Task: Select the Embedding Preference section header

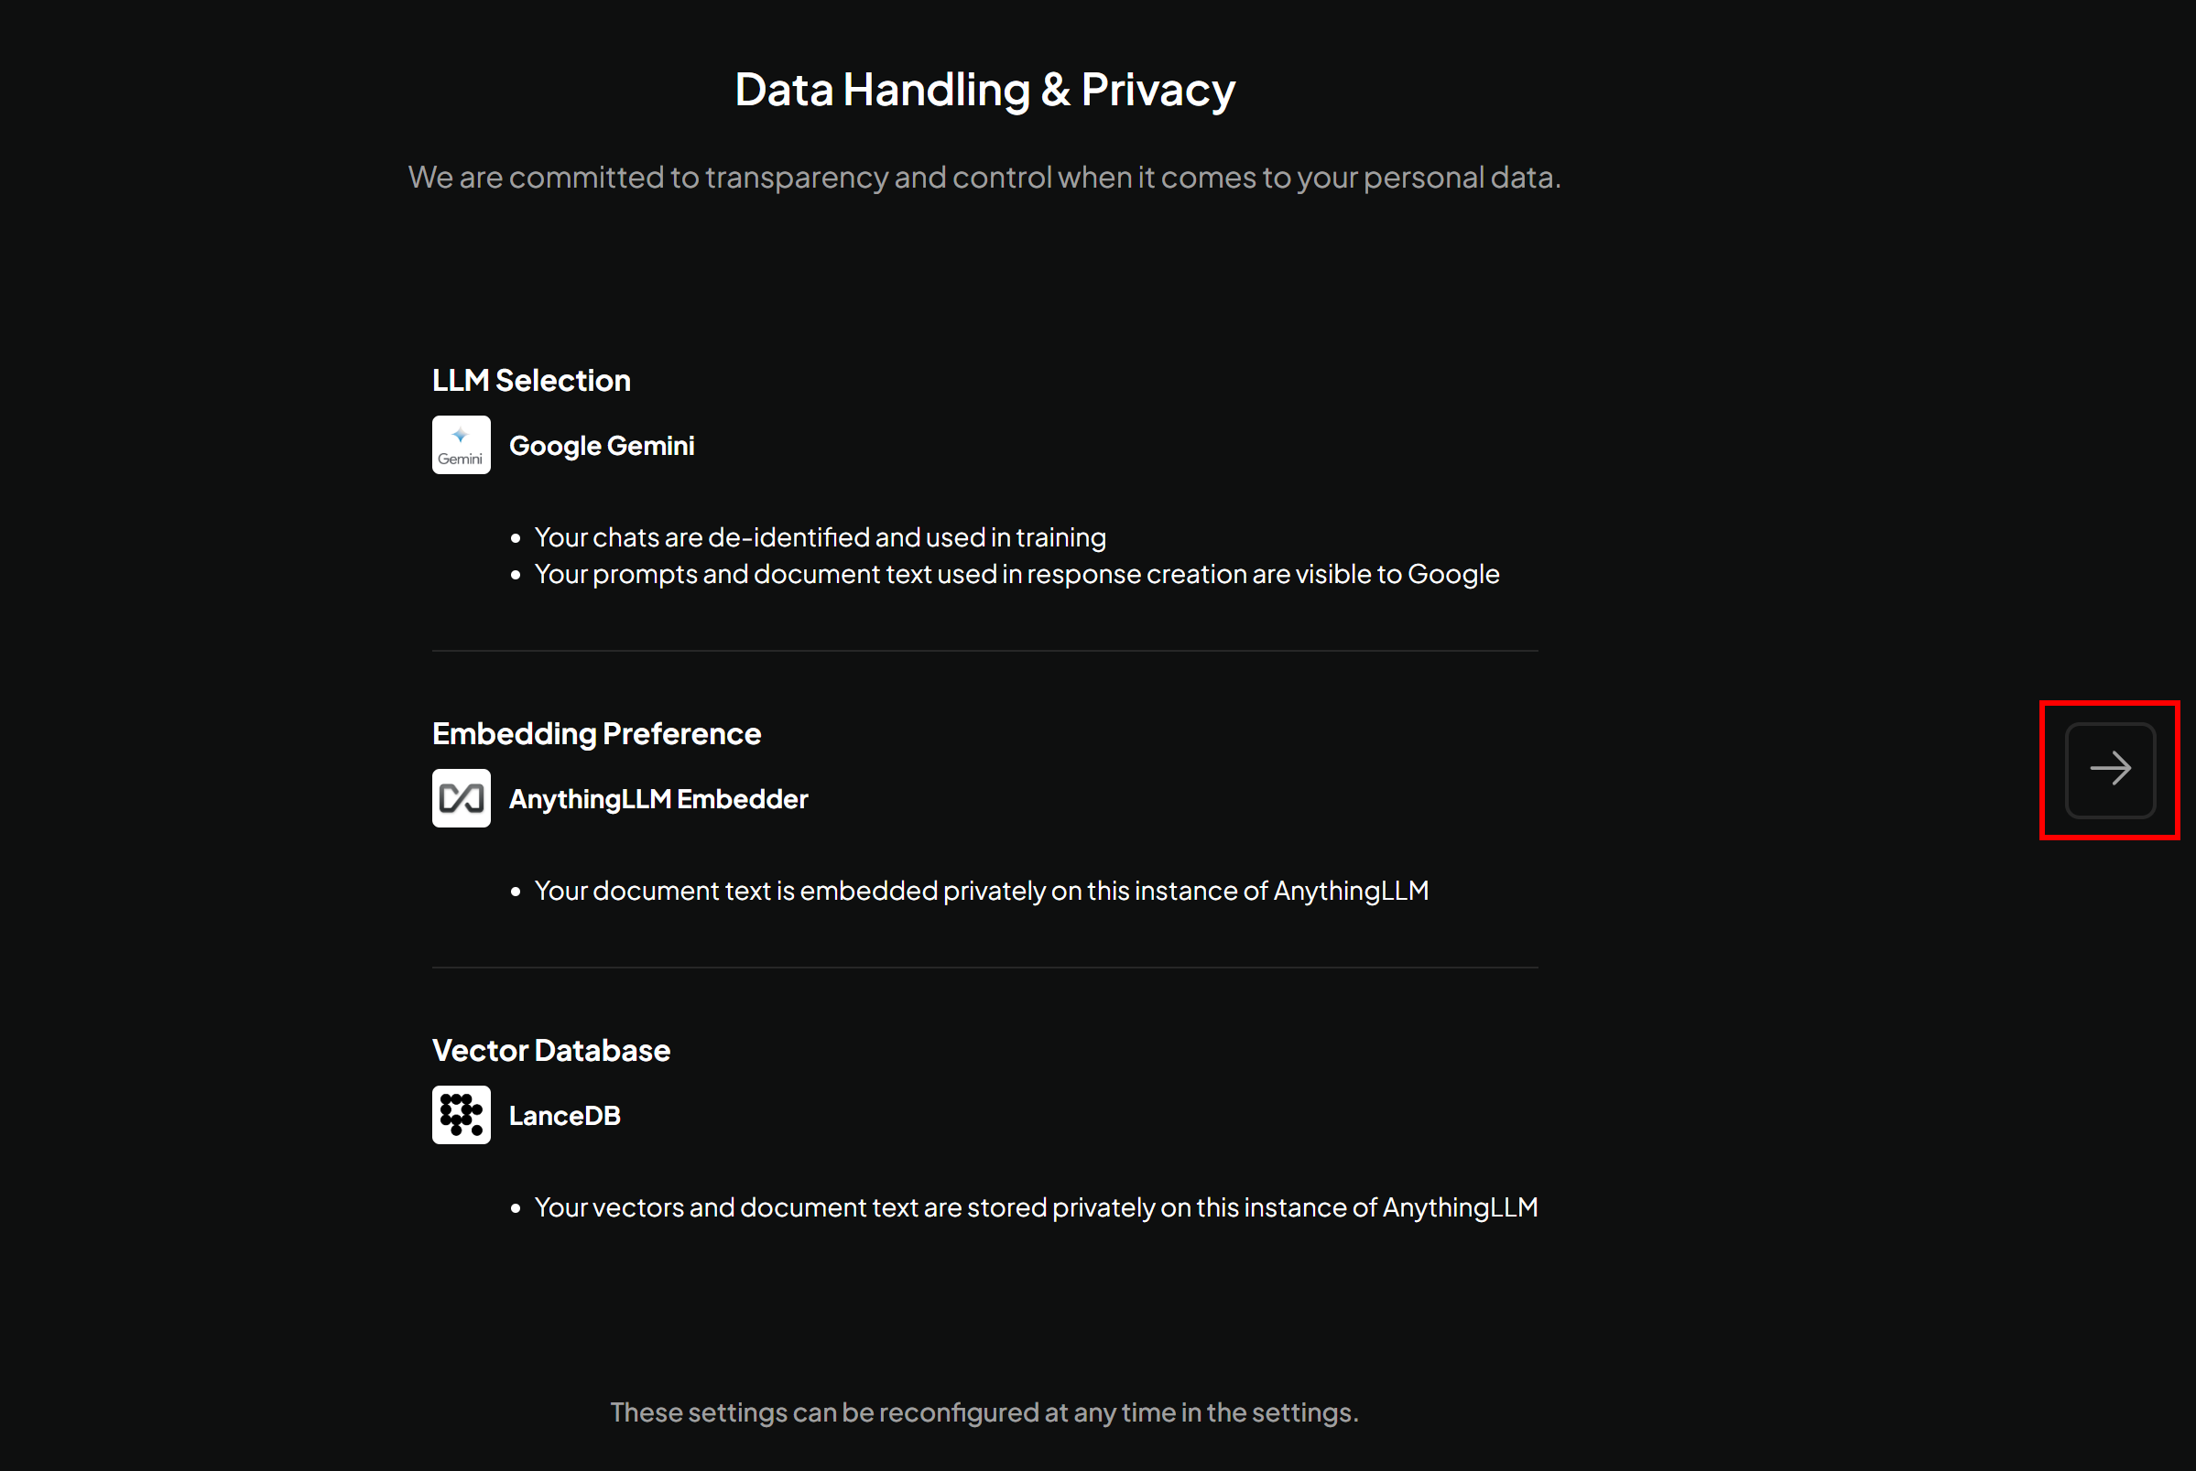Action: pos(596,733)
